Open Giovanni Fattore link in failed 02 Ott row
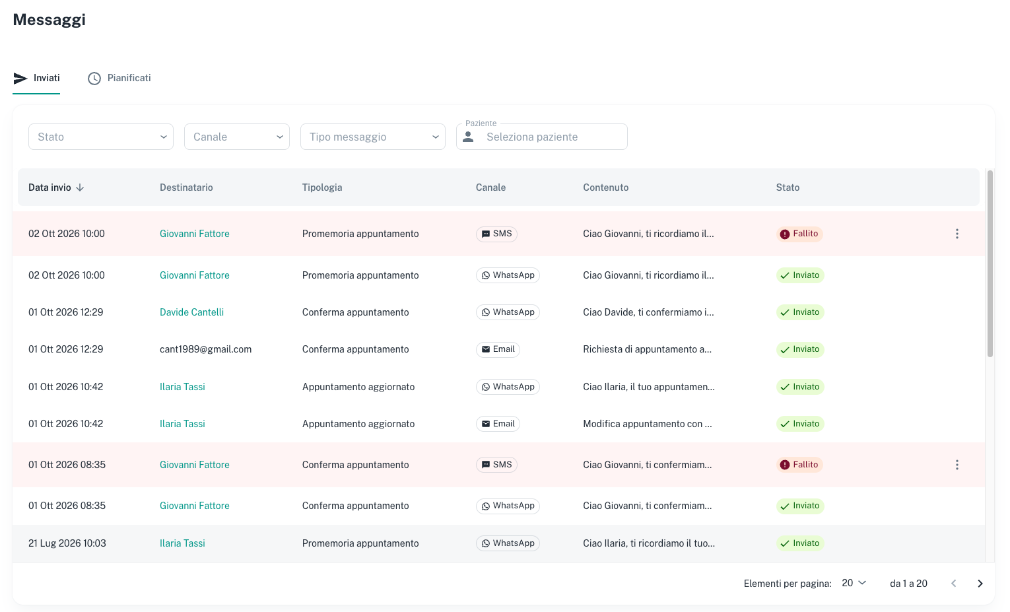1010x612 pixels. (x=195, y=234)
